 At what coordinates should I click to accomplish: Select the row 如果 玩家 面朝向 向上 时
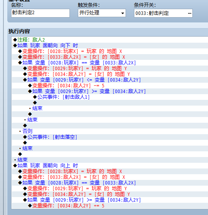(110, 165)
